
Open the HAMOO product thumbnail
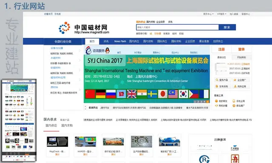click(x=85, y=141)
